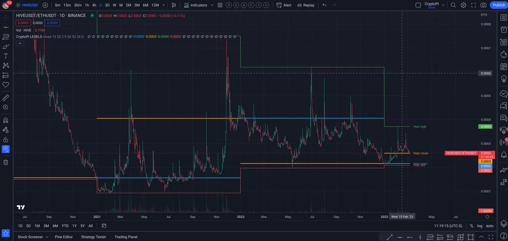Open the candle chart style menu
508x241 pixels.
click(174, 5)
